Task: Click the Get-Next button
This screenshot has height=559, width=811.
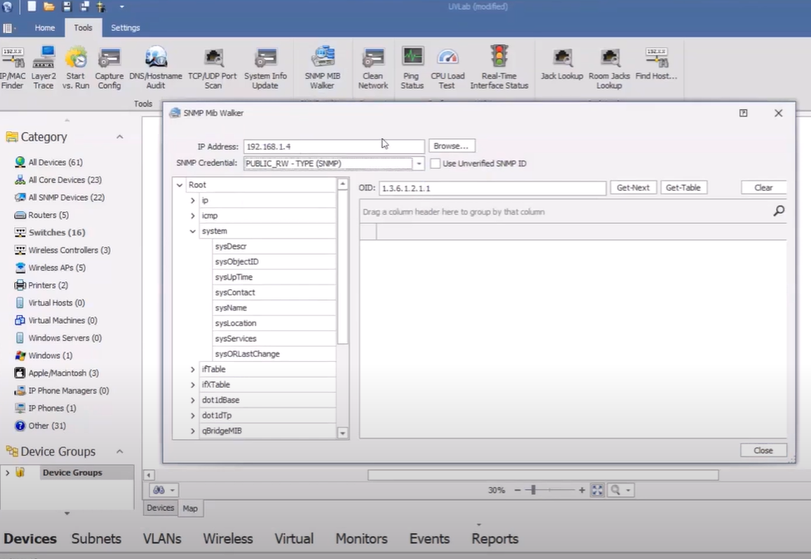Action: 633,188
